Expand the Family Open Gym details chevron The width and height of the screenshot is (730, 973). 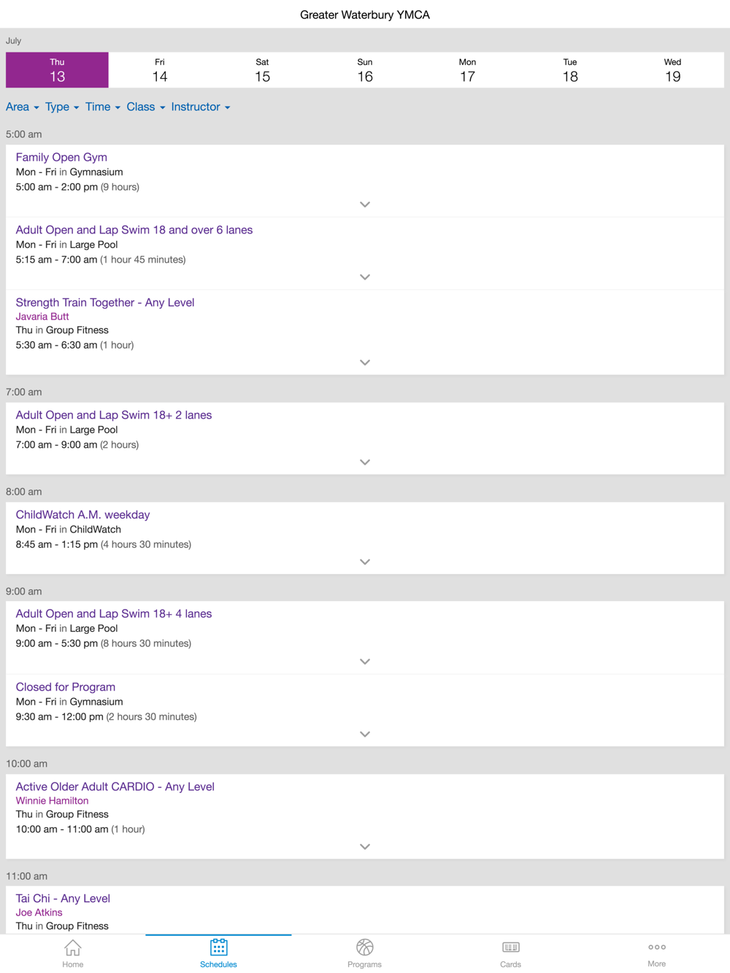pyautogui.click(x=365, y=205)
